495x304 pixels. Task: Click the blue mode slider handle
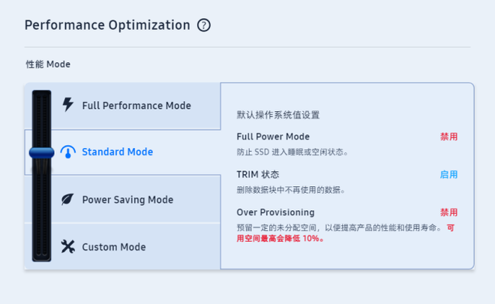[x=42, y=152]
